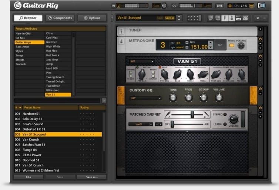Image resolution: width=279 pixels, height=190 pixels.
Task: Enable STEREO on Matched Cabinet
Action: pyautogui.click(x=225, y=114)
